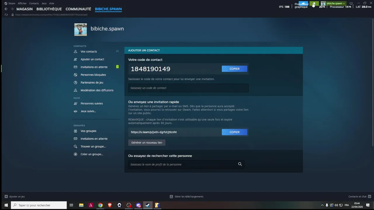Open Créer un groupe...
374x210 pixels.
(x=92, y=154)
